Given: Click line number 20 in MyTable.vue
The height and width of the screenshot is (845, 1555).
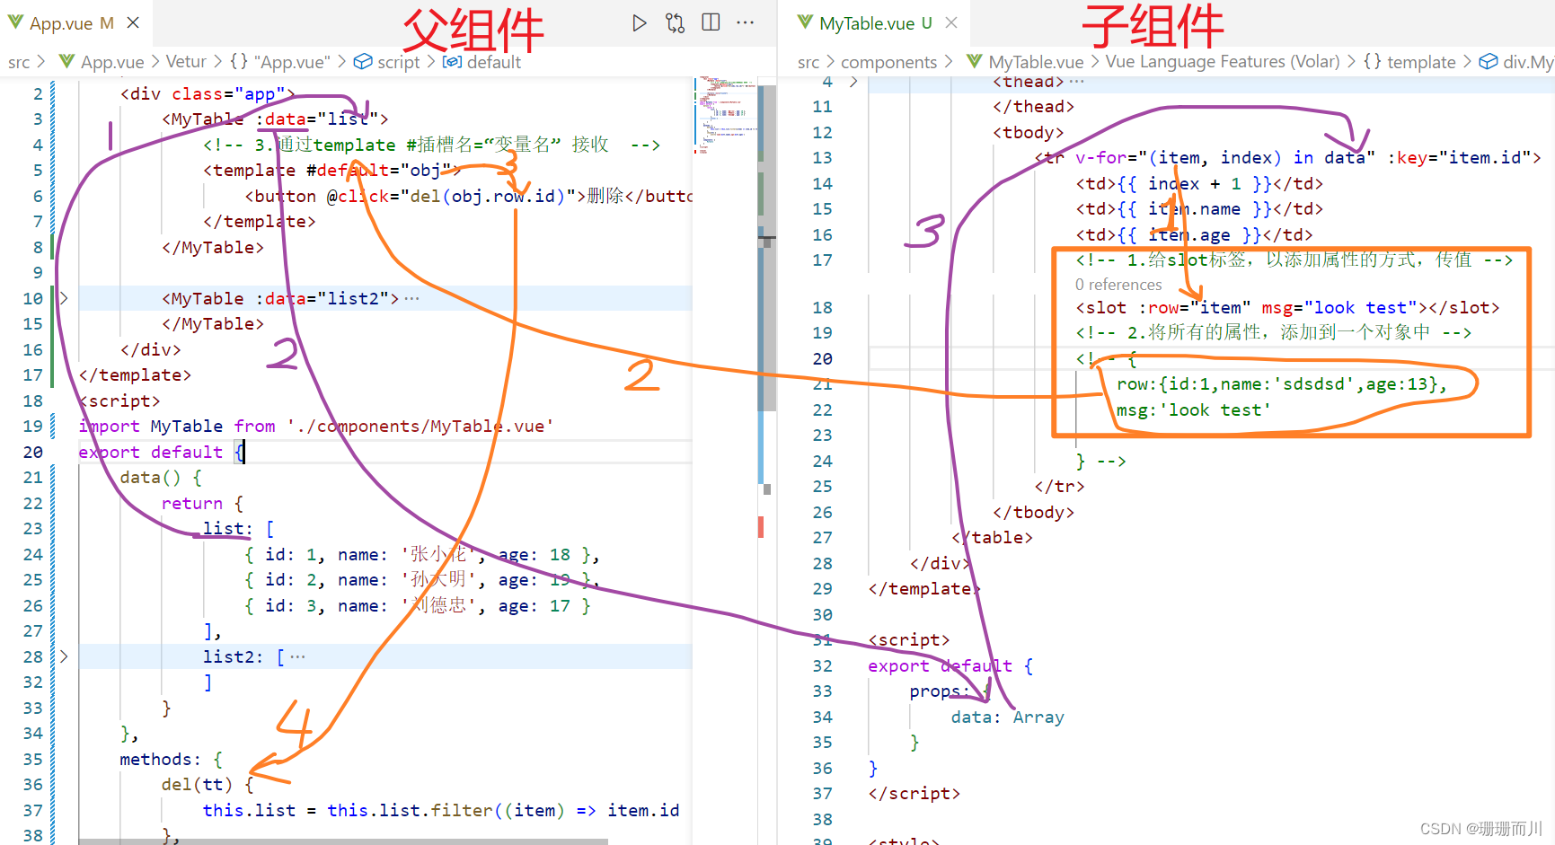Looking at the screenshot, I should (x=822, y=358).
